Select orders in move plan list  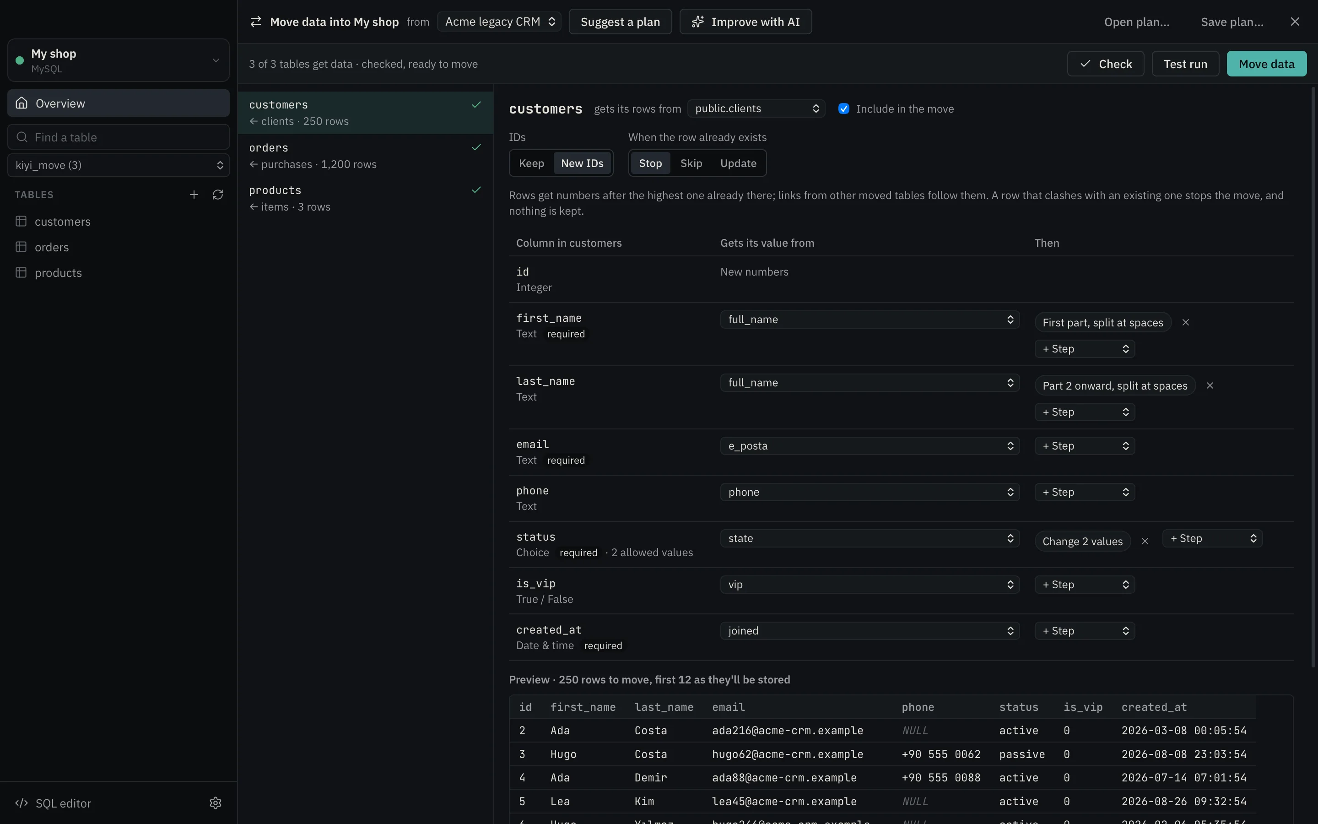[x=366, y=156]
